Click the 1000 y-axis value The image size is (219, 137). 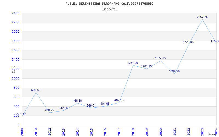pos(16,78)
